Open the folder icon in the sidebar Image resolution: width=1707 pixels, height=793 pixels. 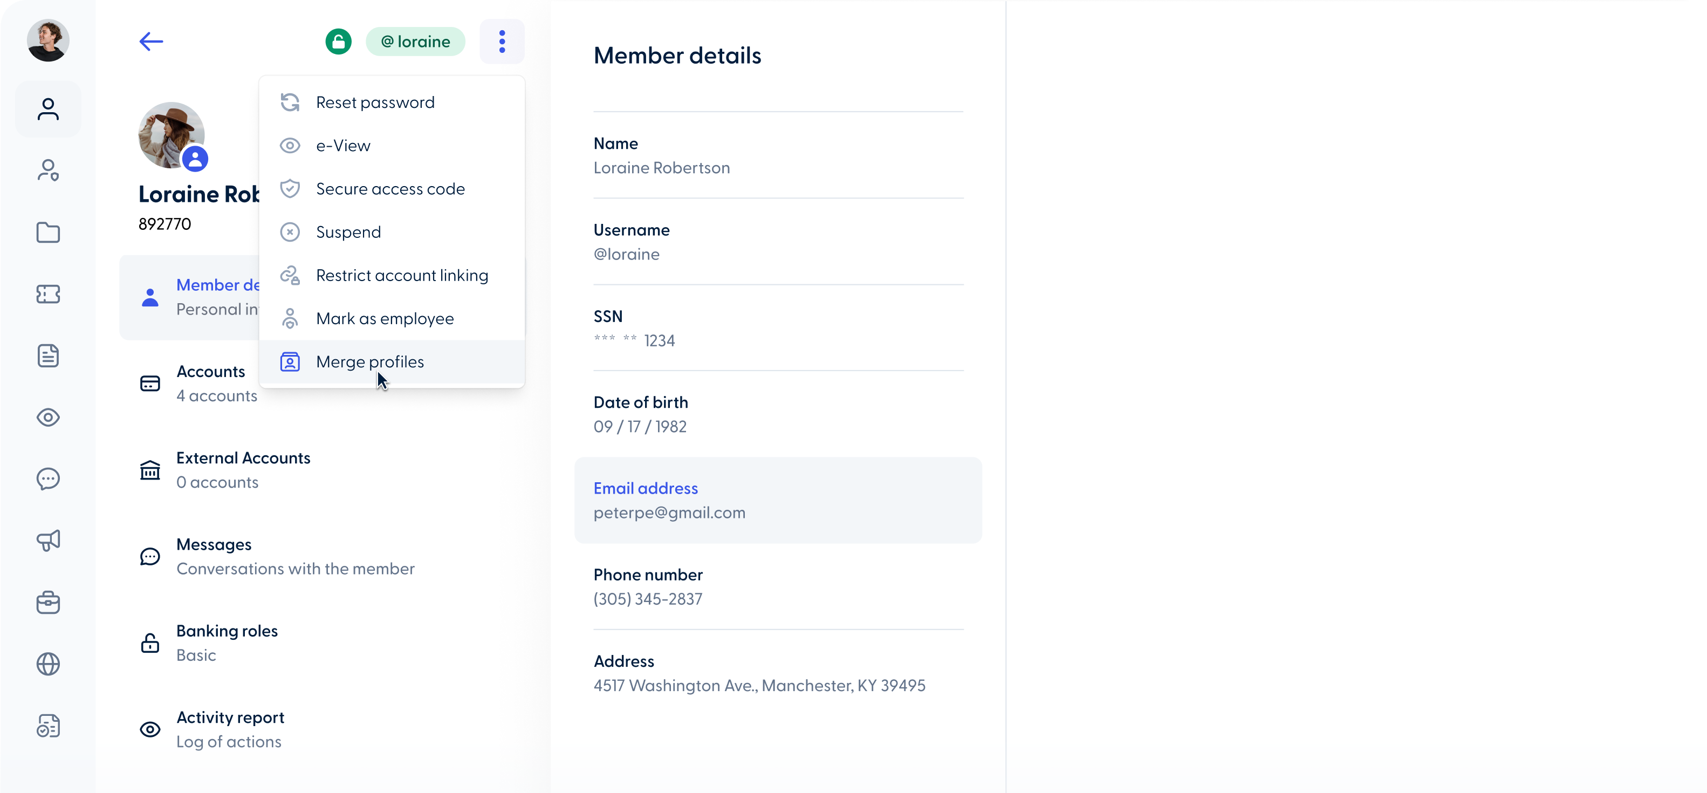[x=47, y=232]
